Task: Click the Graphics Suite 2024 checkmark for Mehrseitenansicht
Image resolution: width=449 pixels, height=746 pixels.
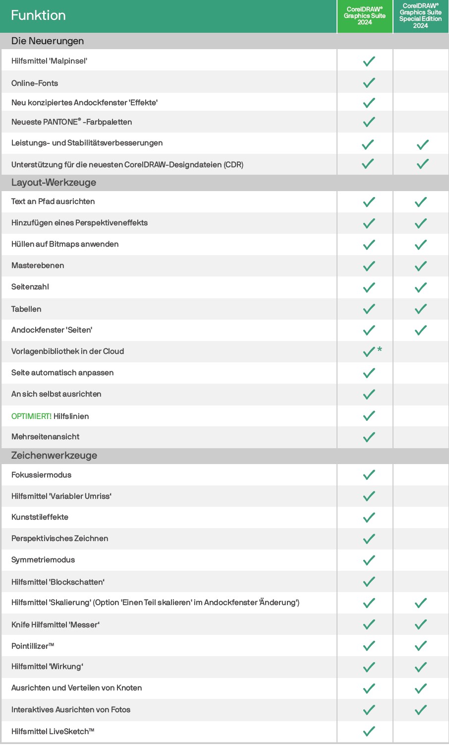Action: (x=369, y=437)
